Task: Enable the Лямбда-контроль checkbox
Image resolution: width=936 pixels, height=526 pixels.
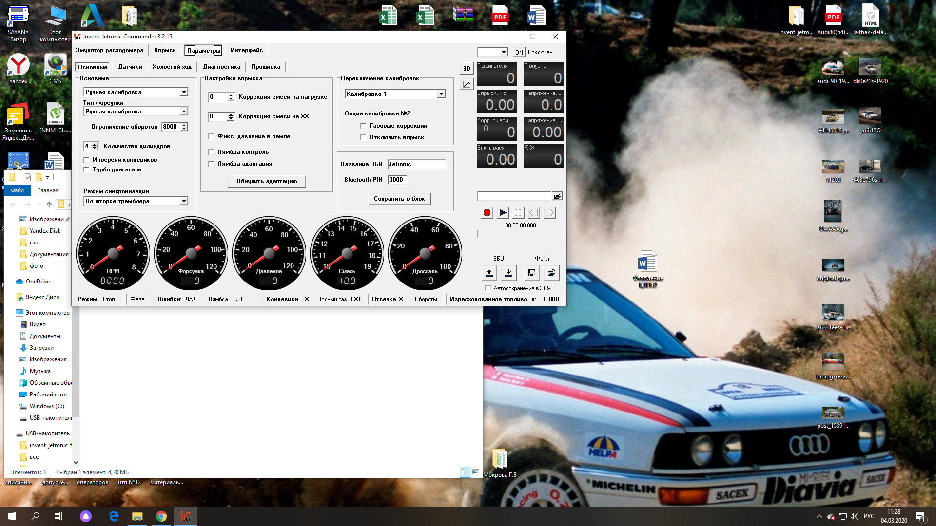Action: point(211,152)
